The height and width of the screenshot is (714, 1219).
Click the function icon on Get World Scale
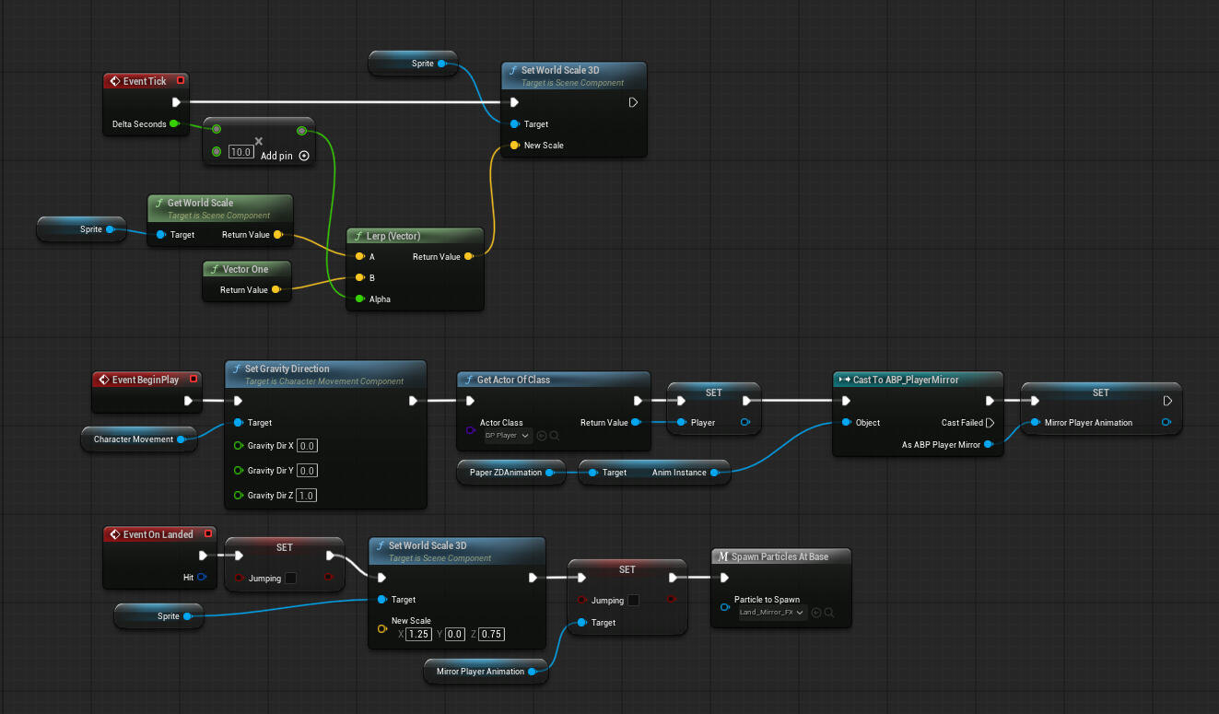[x=158, y=203]
